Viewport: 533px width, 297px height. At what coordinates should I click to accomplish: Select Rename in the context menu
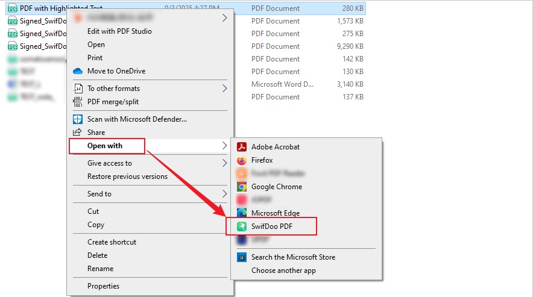coord(100,269)
